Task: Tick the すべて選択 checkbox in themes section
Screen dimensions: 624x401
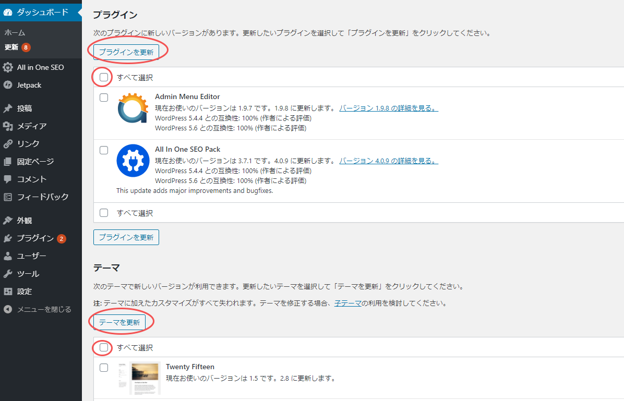Action: tap(104, 347)
